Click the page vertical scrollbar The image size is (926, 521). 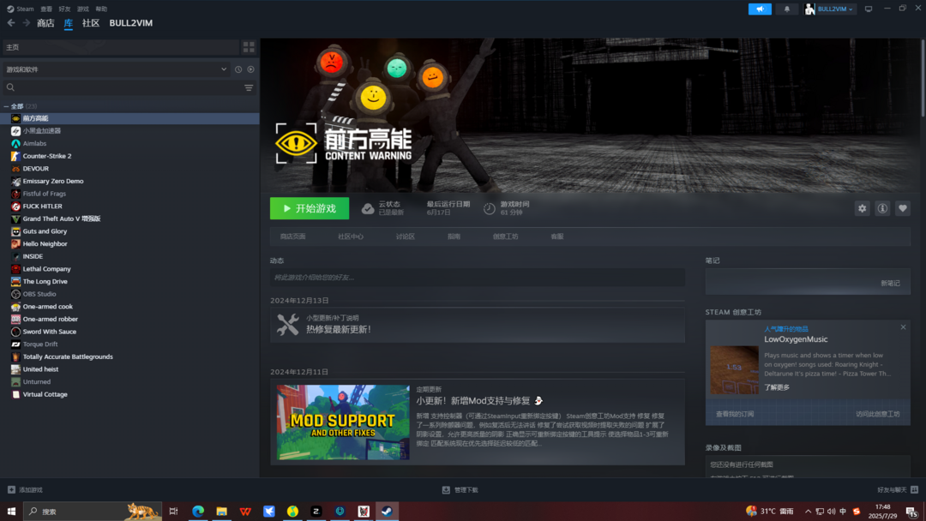[923, 77]
